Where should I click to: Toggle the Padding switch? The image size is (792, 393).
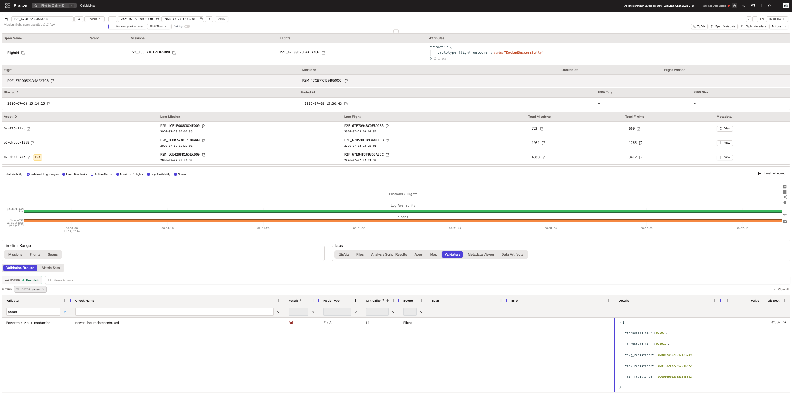coord(187,26)
